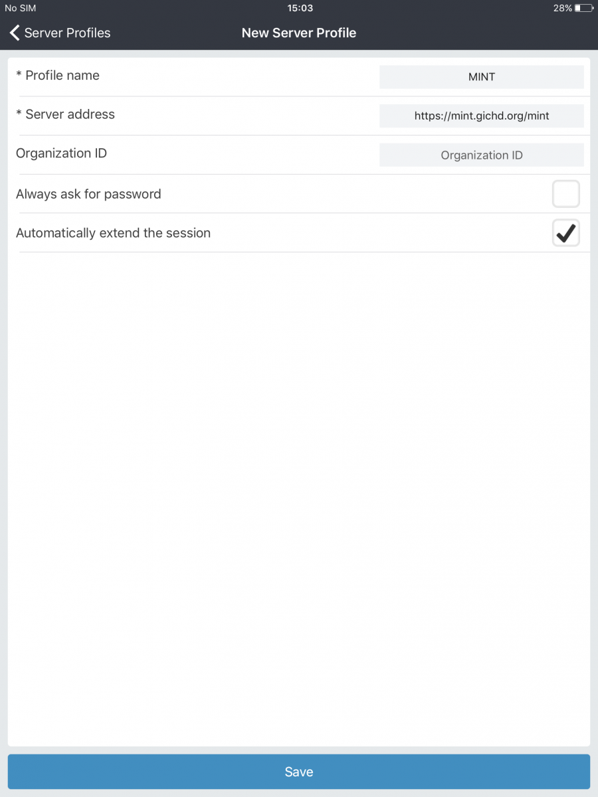598x797 pixels.
Task: Tap the 28% battery percentage text
Action: coord(562,9)
